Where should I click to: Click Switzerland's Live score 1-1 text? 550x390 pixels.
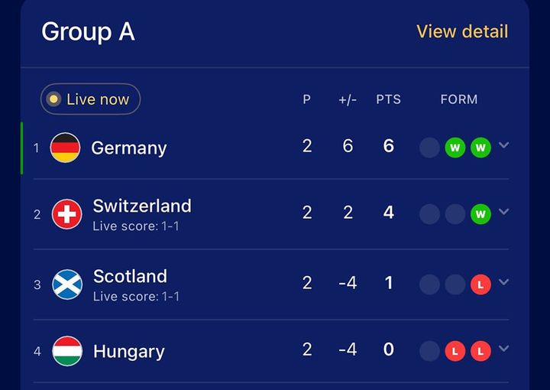(x=136, y=226)
